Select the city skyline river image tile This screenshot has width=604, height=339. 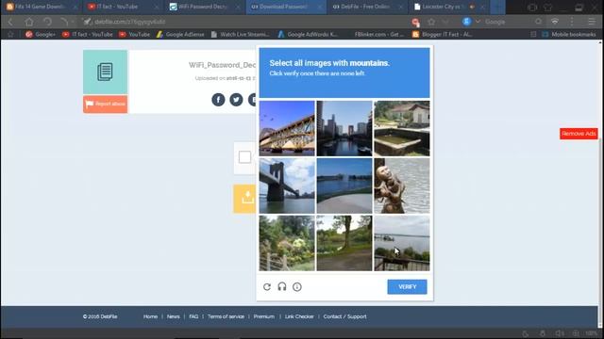coord(344,128)
